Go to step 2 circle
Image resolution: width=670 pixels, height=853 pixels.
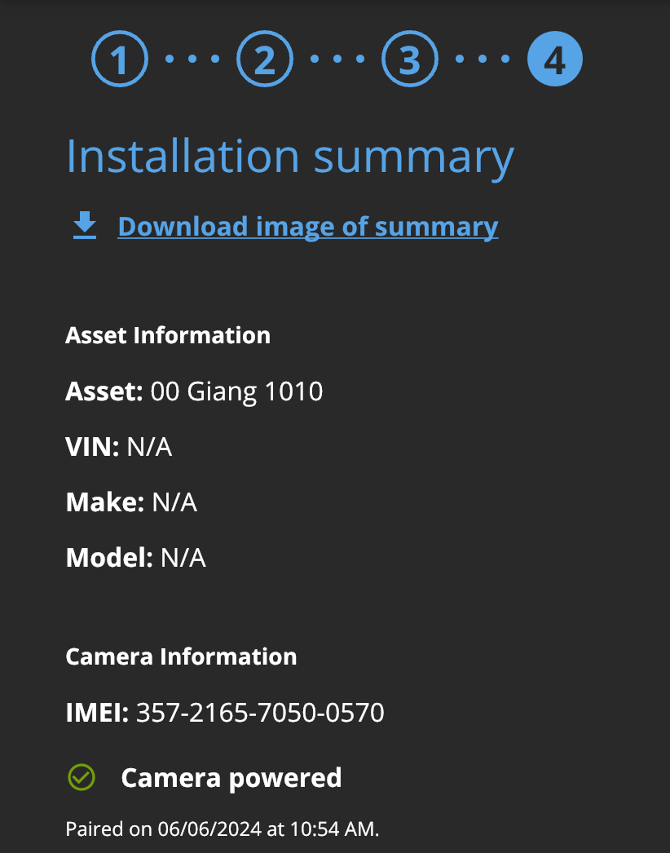[x=265, y=59]
